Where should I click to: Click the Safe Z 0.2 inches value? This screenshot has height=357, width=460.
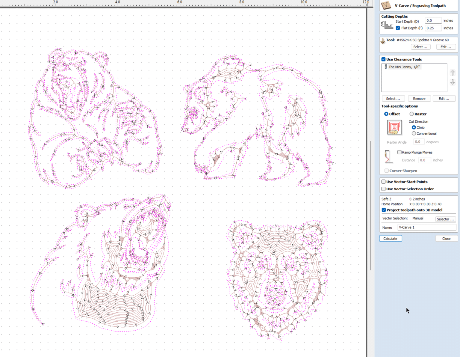(x=417, y=199)
